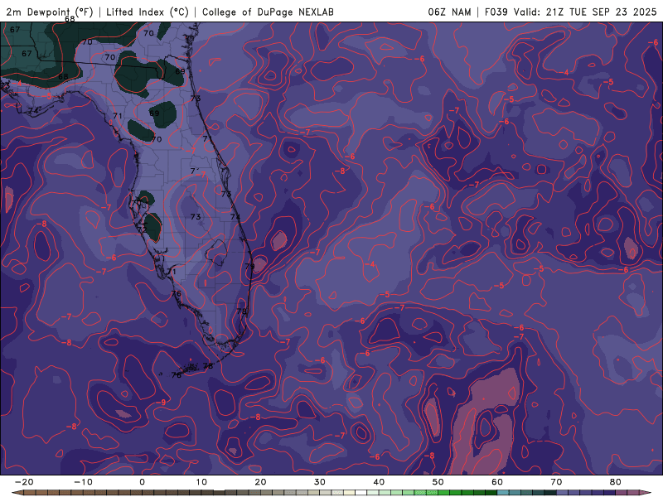
Task: Click the 20 label on the color scale
Action: pyautogui.click(x=260, y=482)
